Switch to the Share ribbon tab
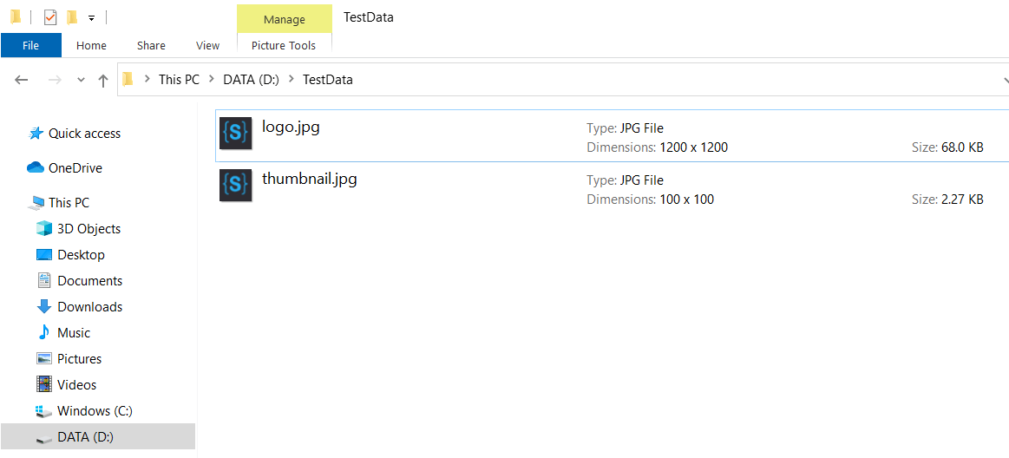1009x458 pixels. coord(151,46)
